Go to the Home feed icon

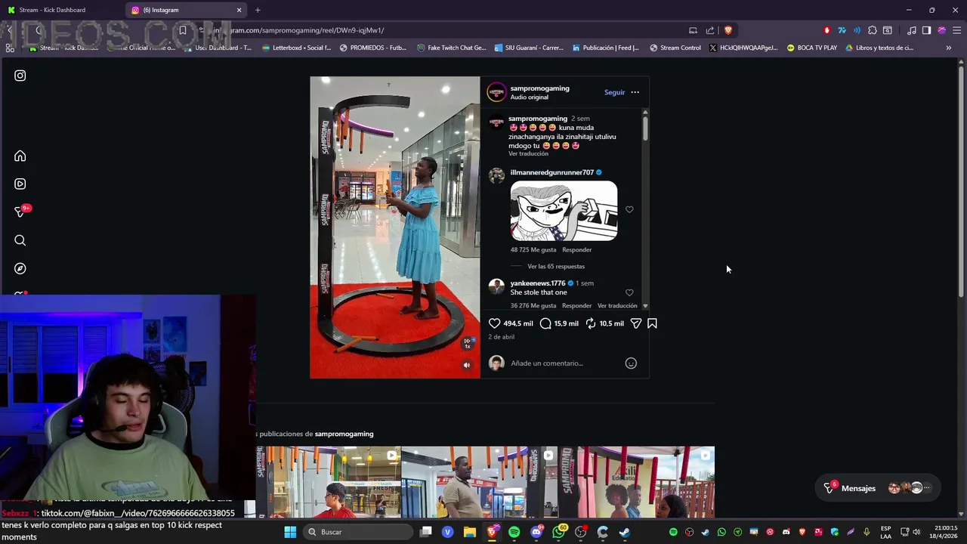(x=20, y=156)
